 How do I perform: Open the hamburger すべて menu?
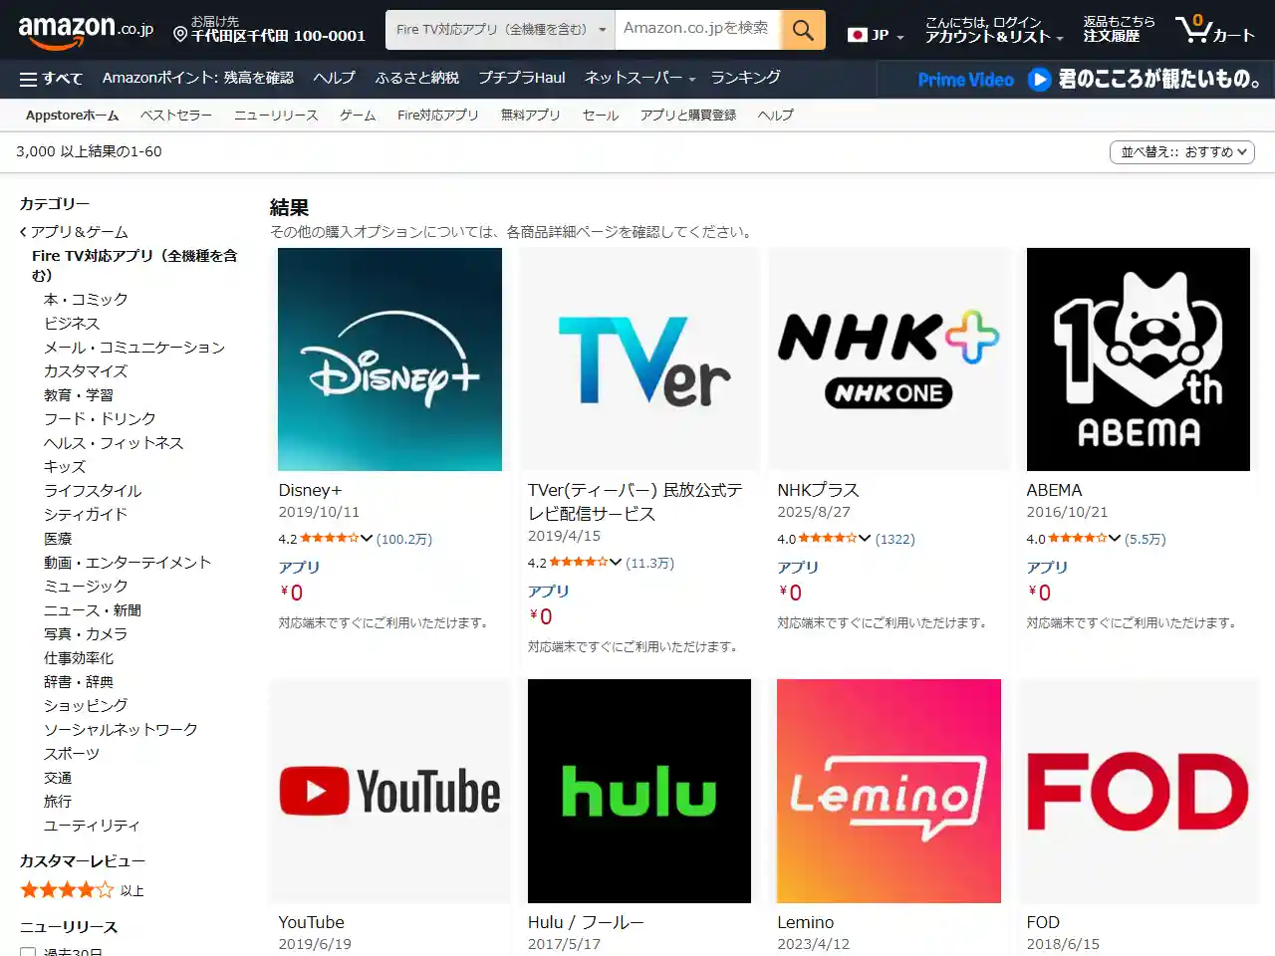pos(51,78)
